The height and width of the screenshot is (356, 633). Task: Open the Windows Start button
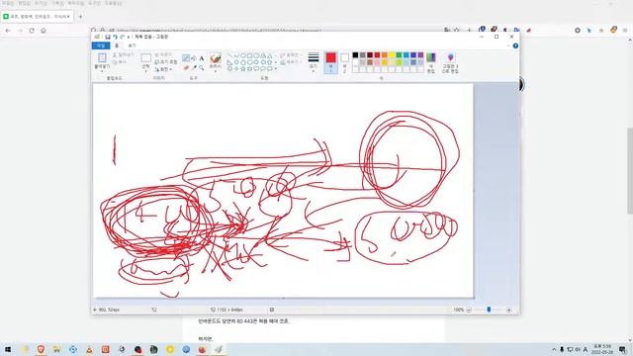tap(8, 349)
